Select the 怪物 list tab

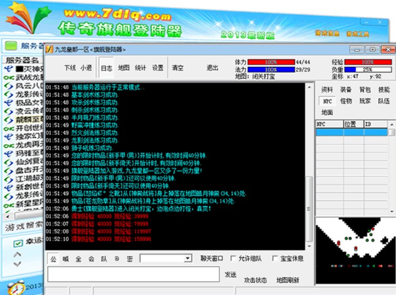click(x=346, y=101)
